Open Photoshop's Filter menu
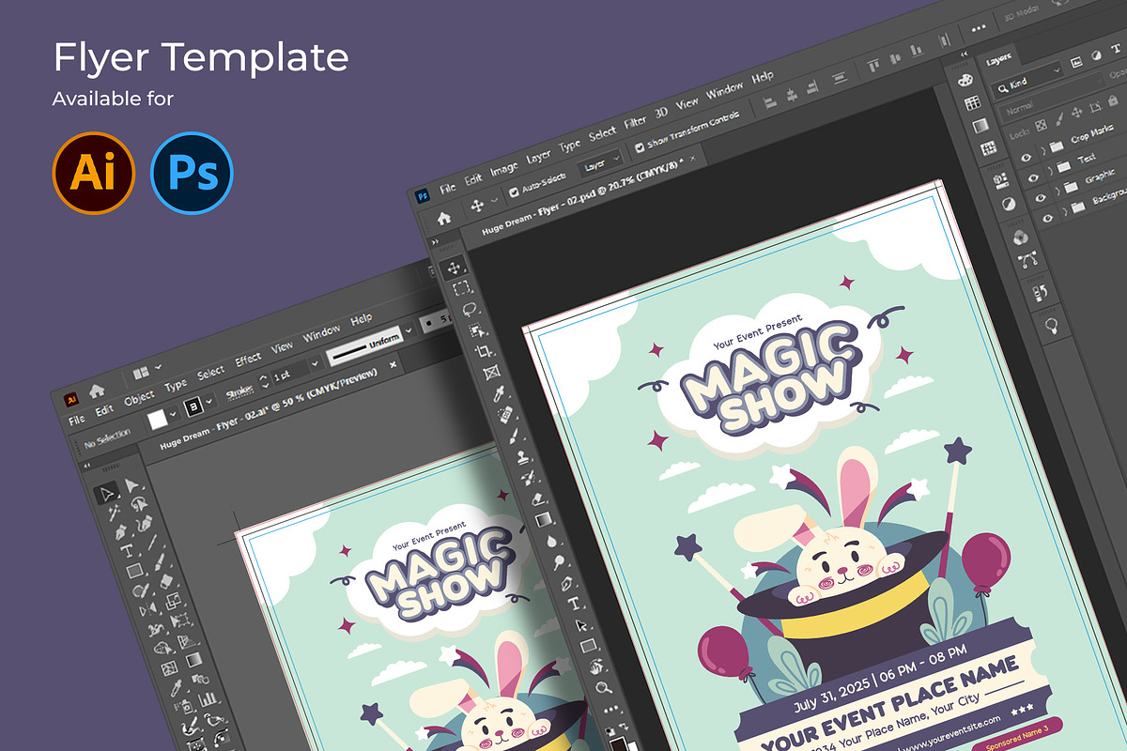 (x=636, y=121)
